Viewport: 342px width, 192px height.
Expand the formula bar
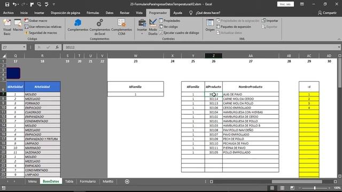point(339,47)
